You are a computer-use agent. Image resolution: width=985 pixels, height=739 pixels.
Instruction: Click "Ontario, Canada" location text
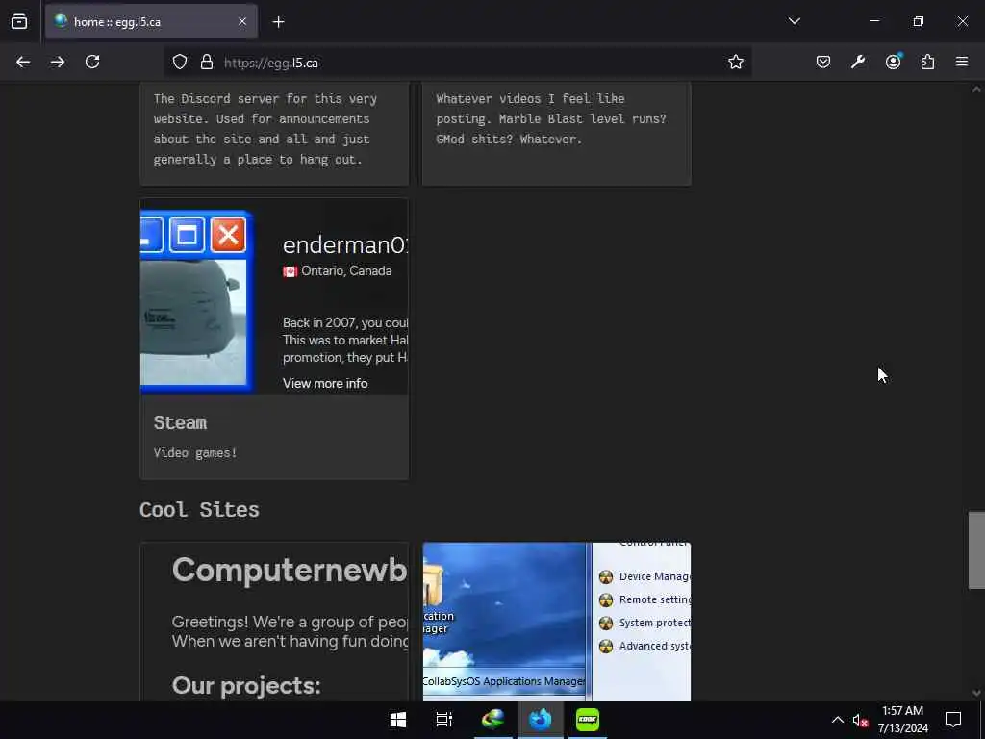[346, 270]
